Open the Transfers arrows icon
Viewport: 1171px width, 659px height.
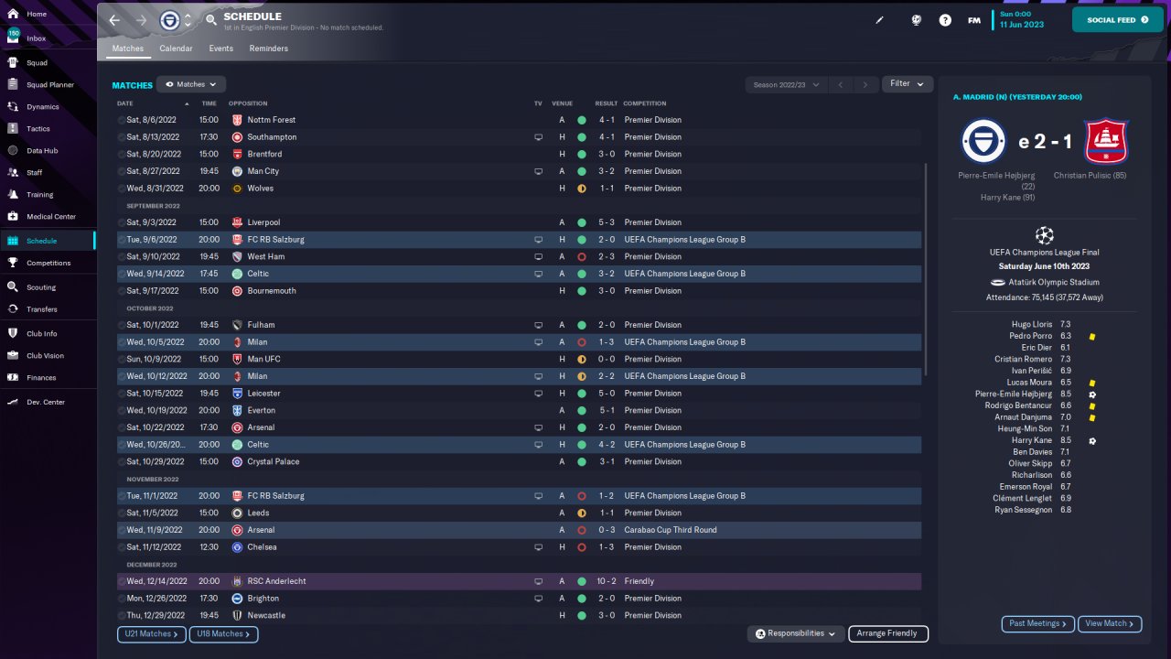pyautogui.click(x=13, y=309)
